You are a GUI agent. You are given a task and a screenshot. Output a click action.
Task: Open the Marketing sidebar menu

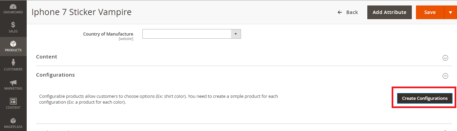coord(13,85)
